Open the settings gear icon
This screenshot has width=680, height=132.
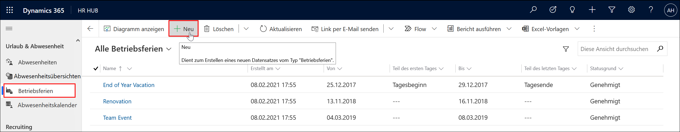631,10
